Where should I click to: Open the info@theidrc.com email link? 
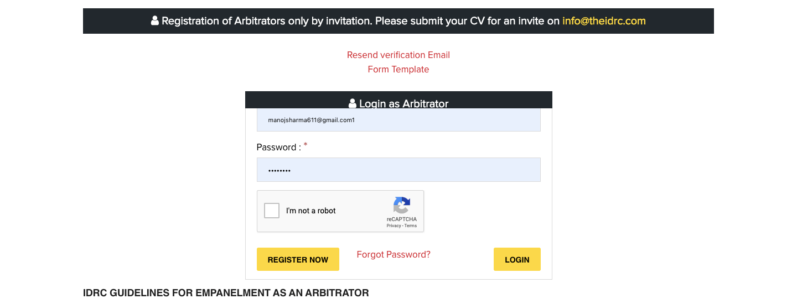click(604, 21)
